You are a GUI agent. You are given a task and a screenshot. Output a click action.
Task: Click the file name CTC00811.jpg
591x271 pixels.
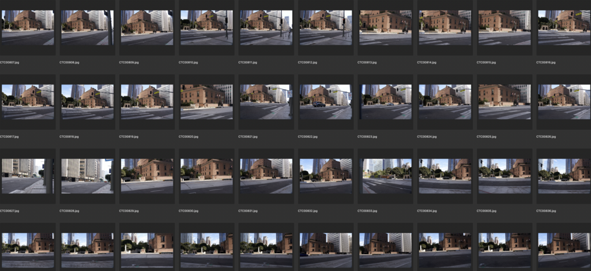[248, 62]
